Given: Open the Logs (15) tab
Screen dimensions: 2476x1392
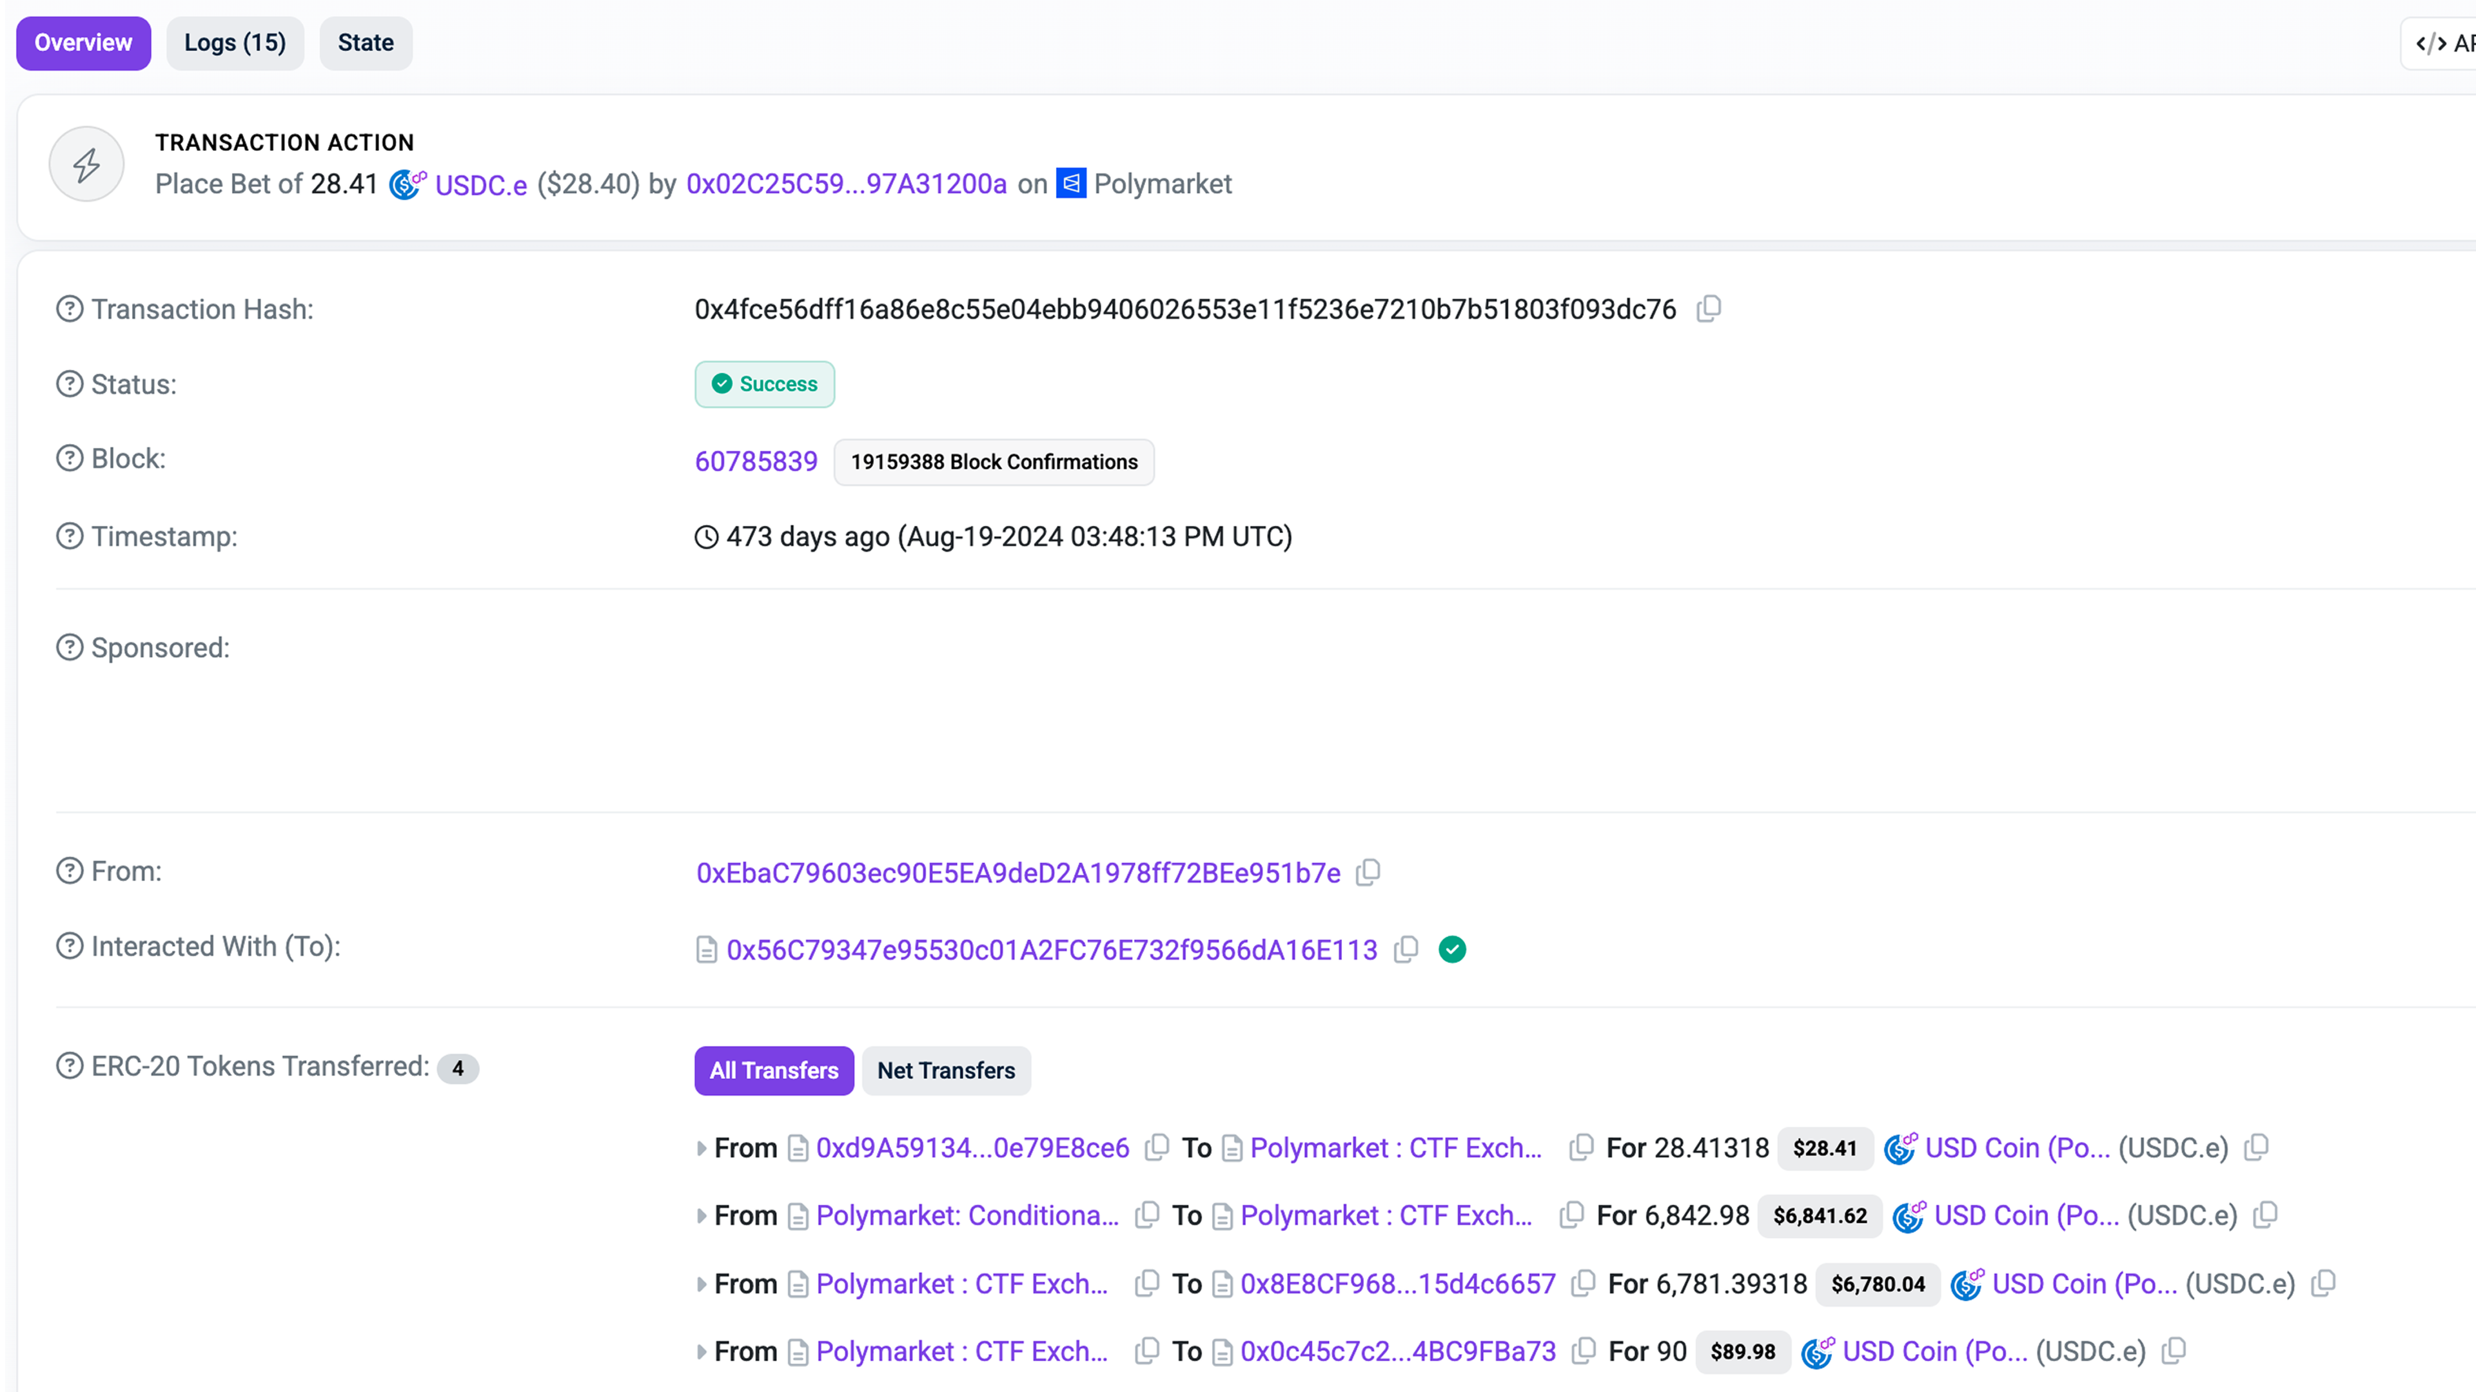Looking at the screenshot, I should pos(235,43).
